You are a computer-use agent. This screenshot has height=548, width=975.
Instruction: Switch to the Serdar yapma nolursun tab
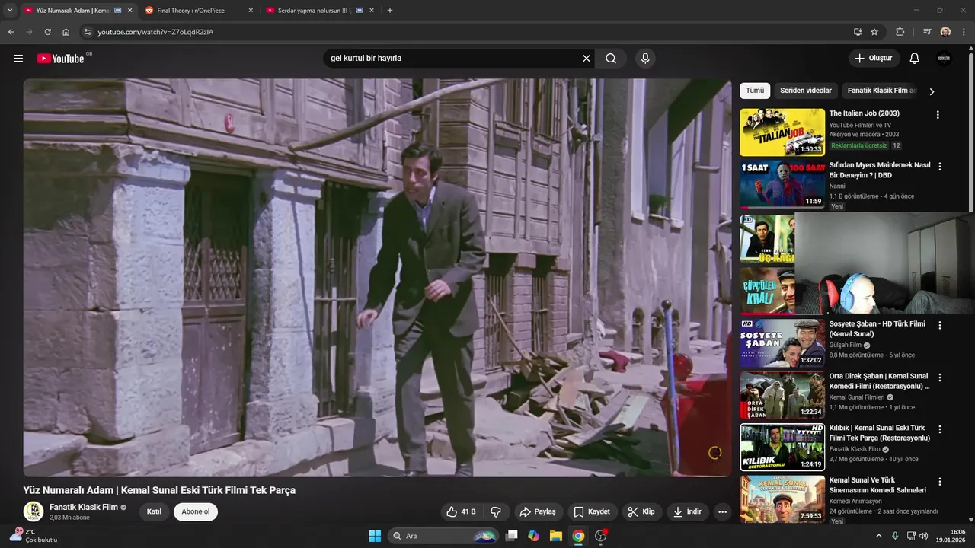[319, 11]
